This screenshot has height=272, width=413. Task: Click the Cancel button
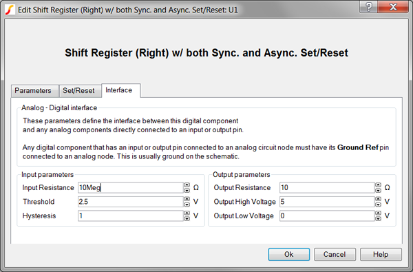[x=335, y=254]
